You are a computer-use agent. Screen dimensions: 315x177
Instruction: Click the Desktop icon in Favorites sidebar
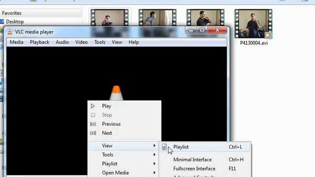point(2,22)
